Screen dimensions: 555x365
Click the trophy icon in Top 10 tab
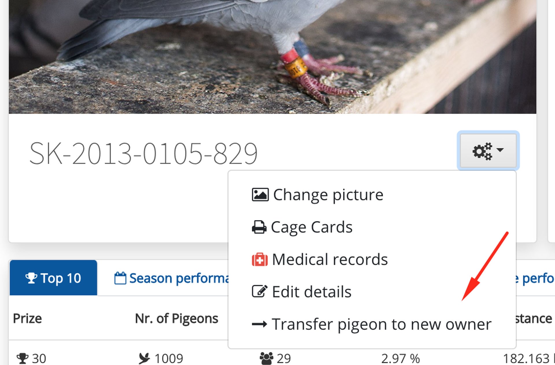coord(31,278)
